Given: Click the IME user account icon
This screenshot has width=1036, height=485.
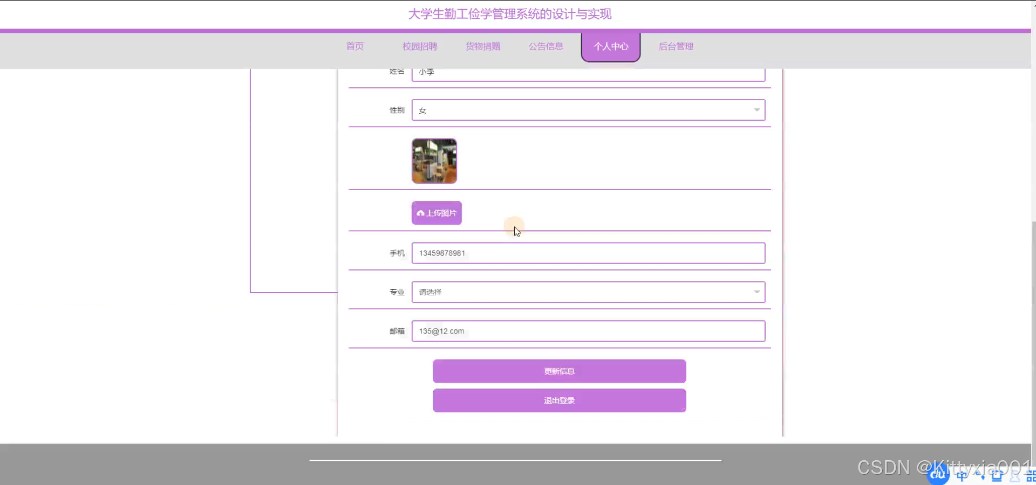Looking at the screenshot, I should [x=1014, y=475].
